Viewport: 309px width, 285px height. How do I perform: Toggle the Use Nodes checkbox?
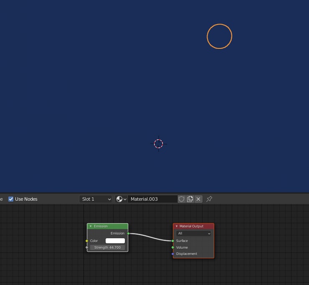pos(11,199)
